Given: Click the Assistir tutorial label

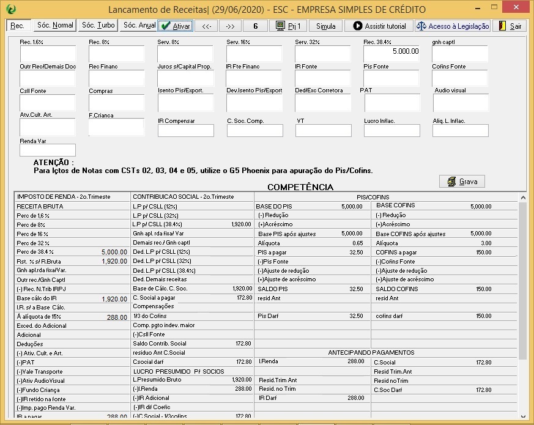Looking at the screenshot, I should (385, 26).
